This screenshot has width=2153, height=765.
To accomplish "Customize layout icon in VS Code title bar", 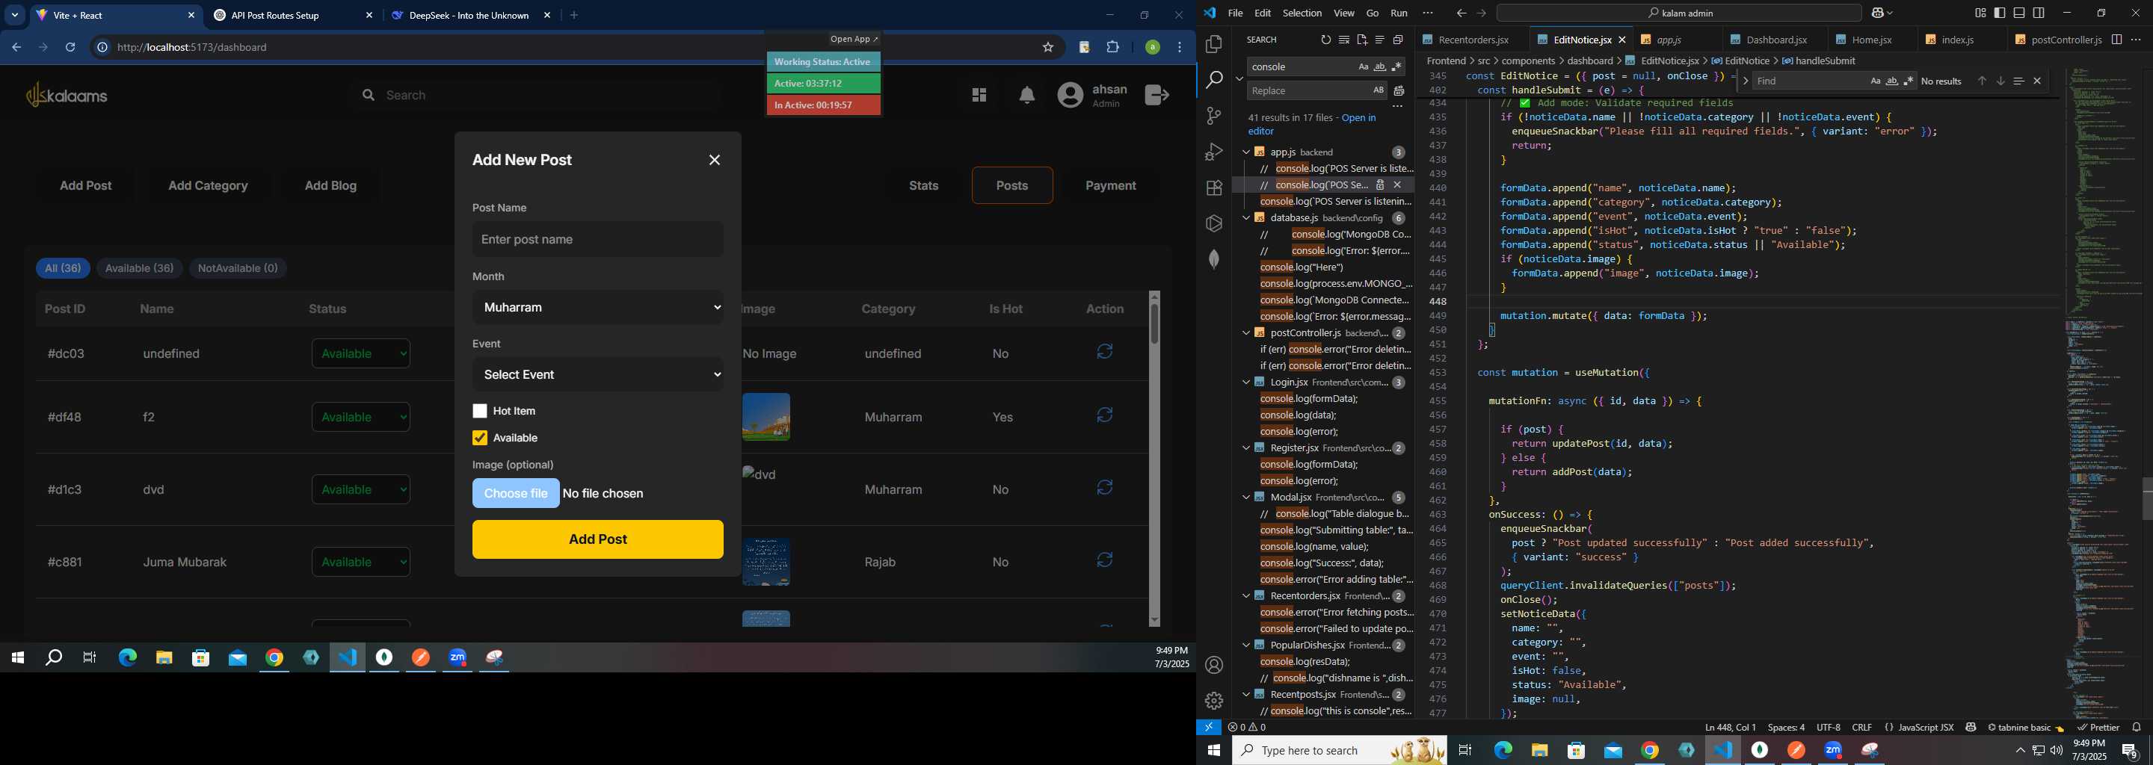I will pos(1980,13).
